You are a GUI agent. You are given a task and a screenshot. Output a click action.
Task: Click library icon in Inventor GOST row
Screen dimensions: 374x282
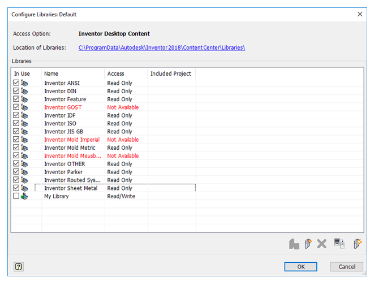[24, 107]
